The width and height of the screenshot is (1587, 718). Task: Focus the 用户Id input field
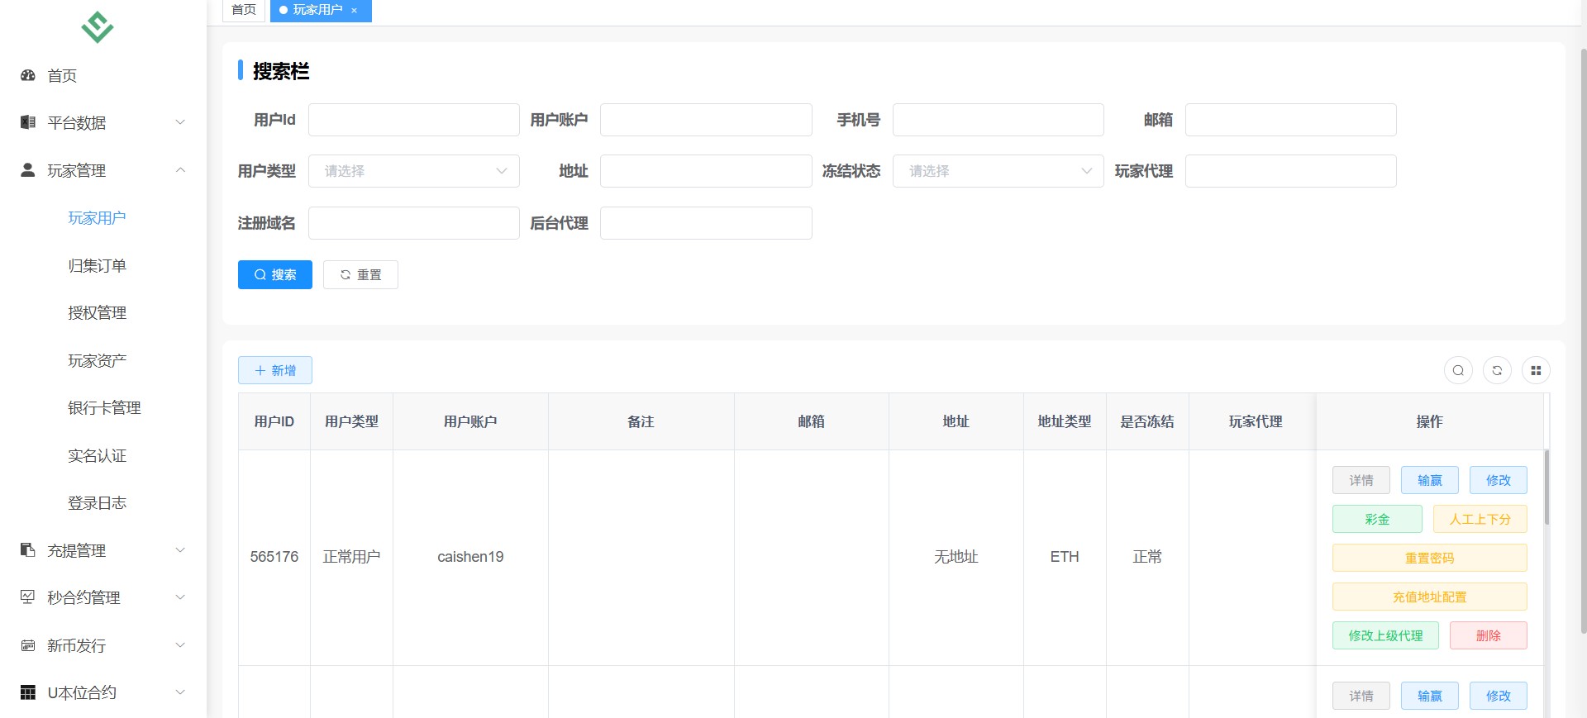(x=414, y=120)
